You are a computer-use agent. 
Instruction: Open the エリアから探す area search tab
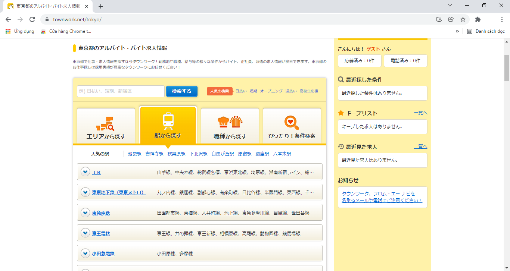point(106,126)
